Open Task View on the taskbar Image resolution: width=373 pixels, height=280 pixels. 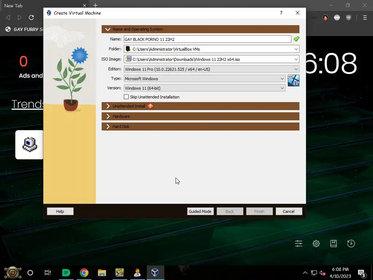(x=48, y=273)
